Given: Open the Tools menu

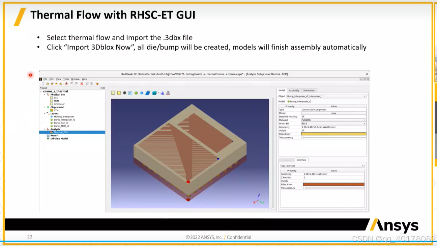Looking at the screenshot, I should pyautogui.click(x=66, y=79).
